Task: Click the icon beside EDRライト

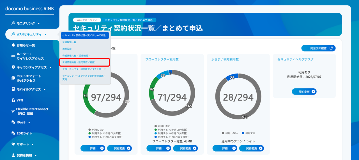Action: (x=13, y=133)
